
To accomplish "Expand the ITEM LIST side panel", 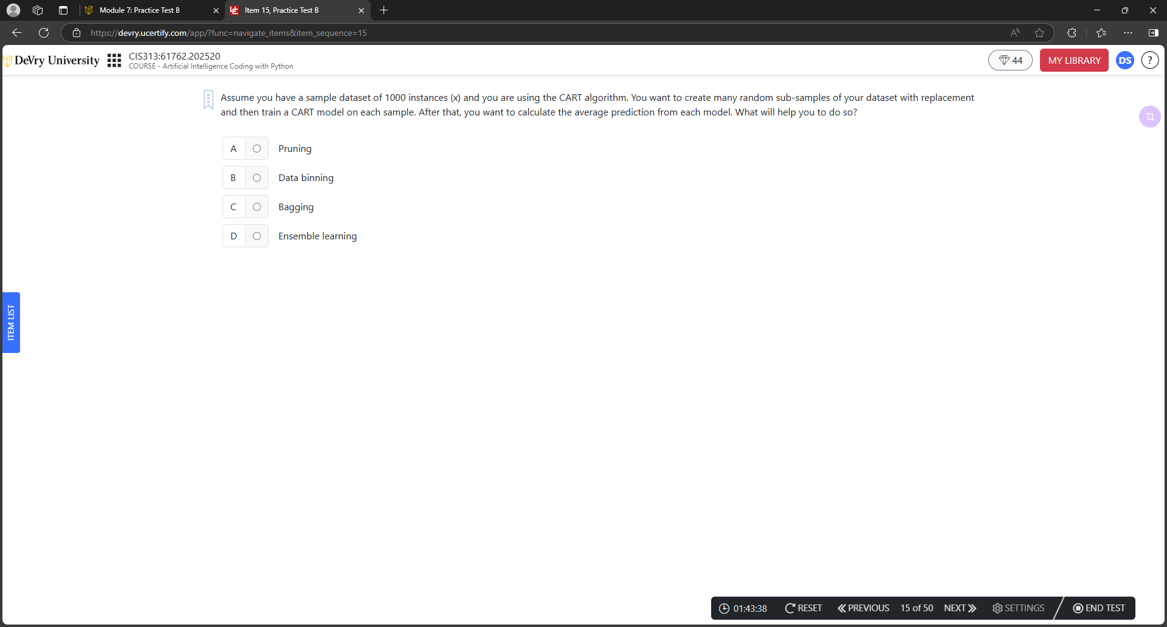I will click(x=11, y=323).
